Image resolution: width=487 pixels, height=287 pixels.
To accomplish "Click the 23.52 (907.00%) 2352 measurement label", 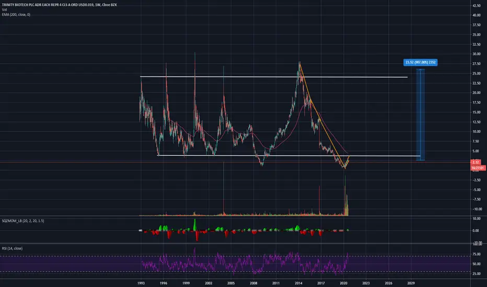I will [421, 63].
